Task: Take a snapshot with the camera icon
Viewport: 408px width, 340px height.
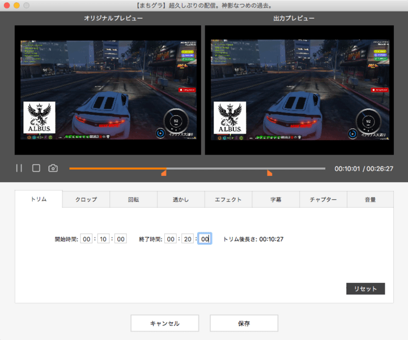Action: 53,168
